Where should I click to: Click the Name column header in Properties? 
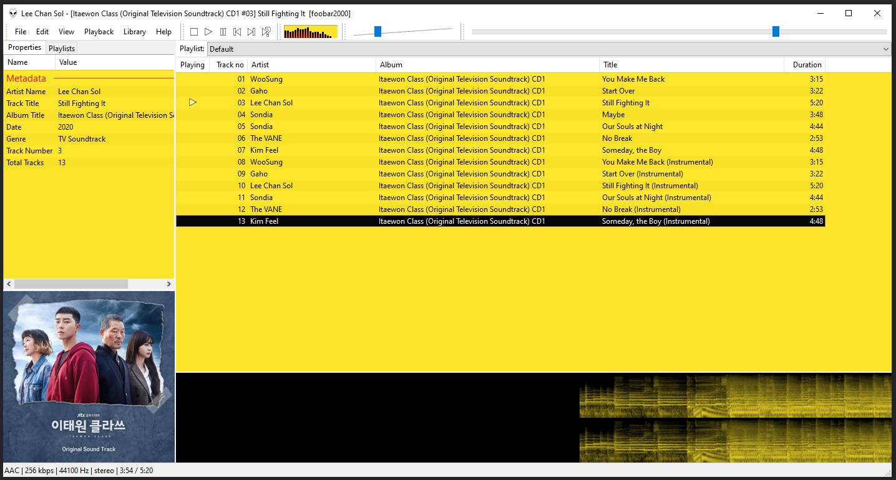coord(30,62)
